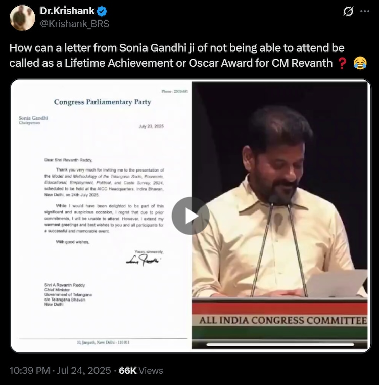Open the @Krishank_BRS handle link

pos(75,24)
